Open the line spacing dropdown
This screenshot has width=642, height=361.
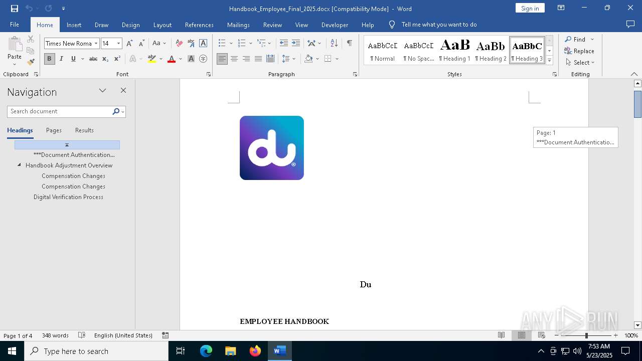289,59
